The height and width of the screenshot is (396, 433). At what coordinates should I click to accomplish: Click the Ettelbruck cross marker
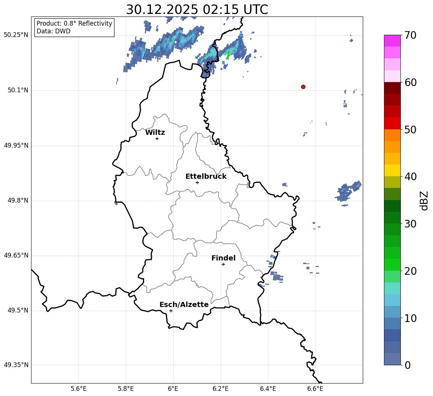pyautogui.click(x=197, y=182)
